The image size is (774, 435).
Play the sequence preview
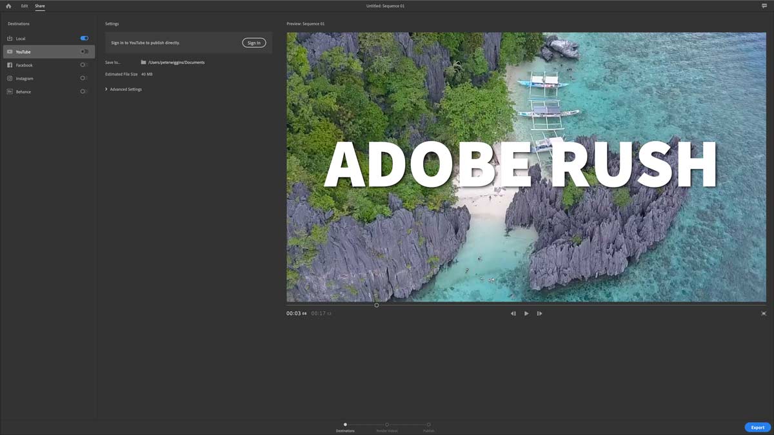pos(526,313)
